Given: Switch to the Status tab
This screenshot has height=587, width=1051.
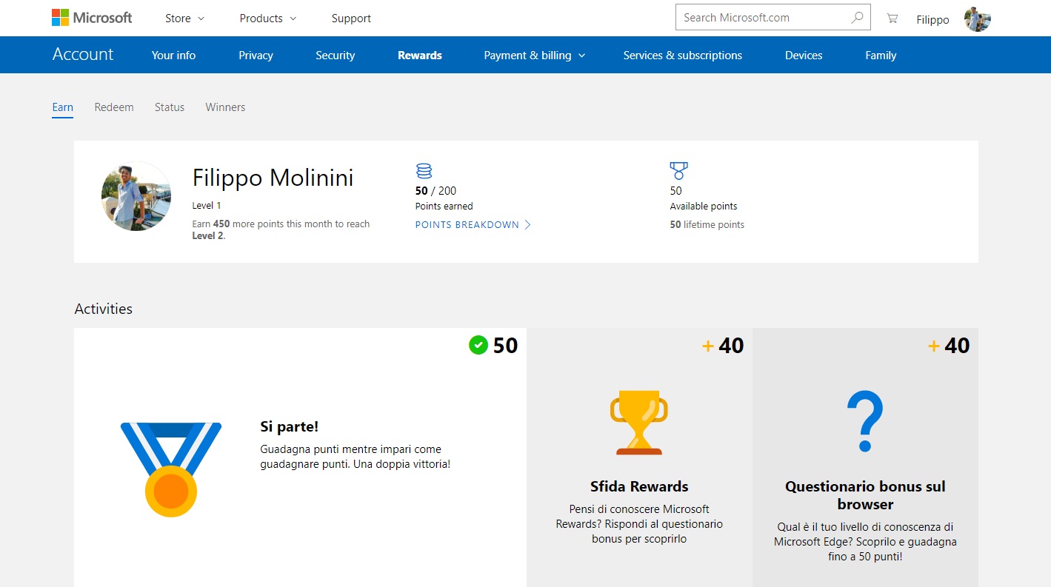Looking at the screenshot, I should coord(170,107).
